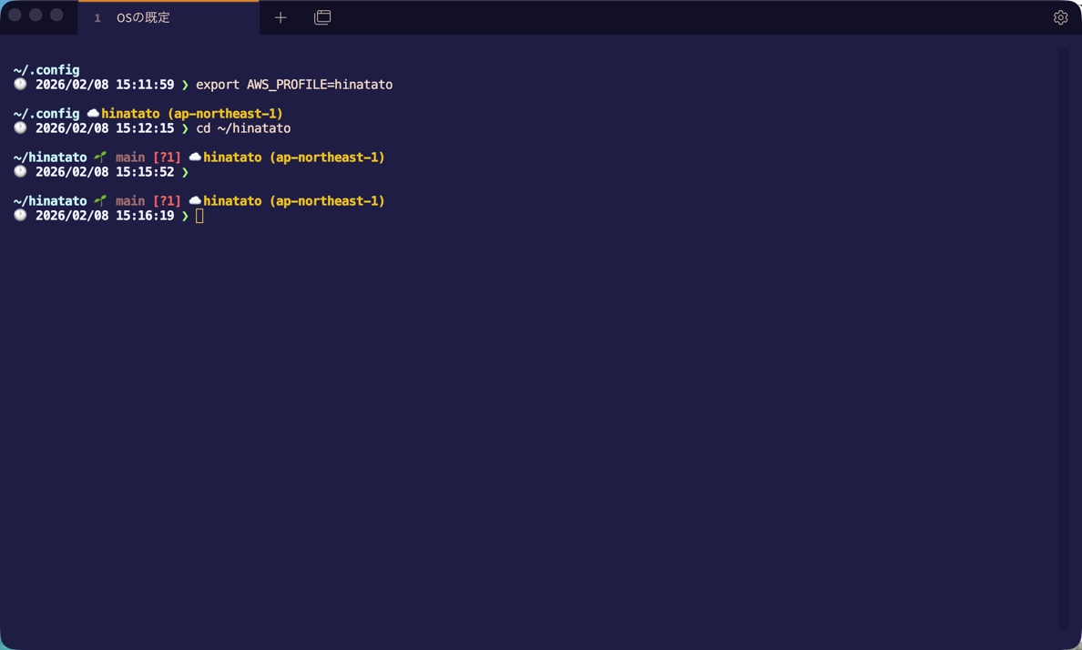Select the "OSの既定" tab
Viewport: 1082px width, 650px height.
(143, 17)
